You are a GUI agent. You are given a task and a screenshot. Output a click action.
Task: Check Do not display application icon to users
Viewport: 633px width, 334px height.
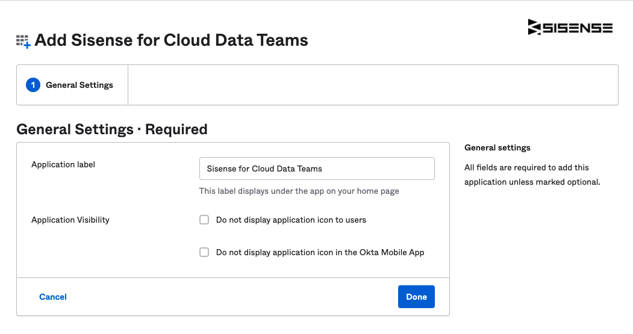(204, 220)
